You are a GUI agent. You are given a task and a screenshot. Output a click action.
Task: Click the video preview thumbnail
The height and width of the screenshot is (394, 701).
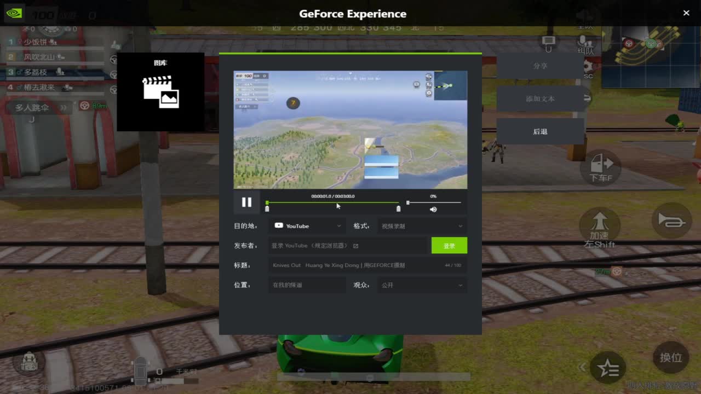tap(350, 130)
